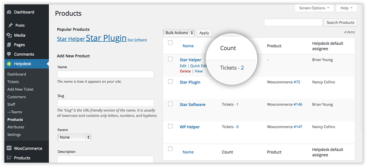Tick the checkbox beside Star Plugin
Screen dimensions: 367x167
(x=170, y=82)
